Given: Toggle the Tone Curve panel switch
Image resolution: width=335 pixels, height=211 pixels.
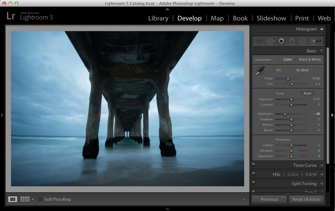Looking at the screenshot, I should [x=254, y=164].
